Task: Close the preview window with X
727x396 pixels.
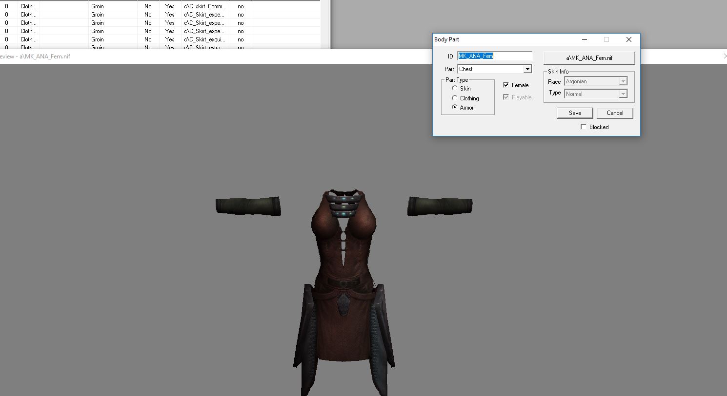Action: tap(724, 57)
